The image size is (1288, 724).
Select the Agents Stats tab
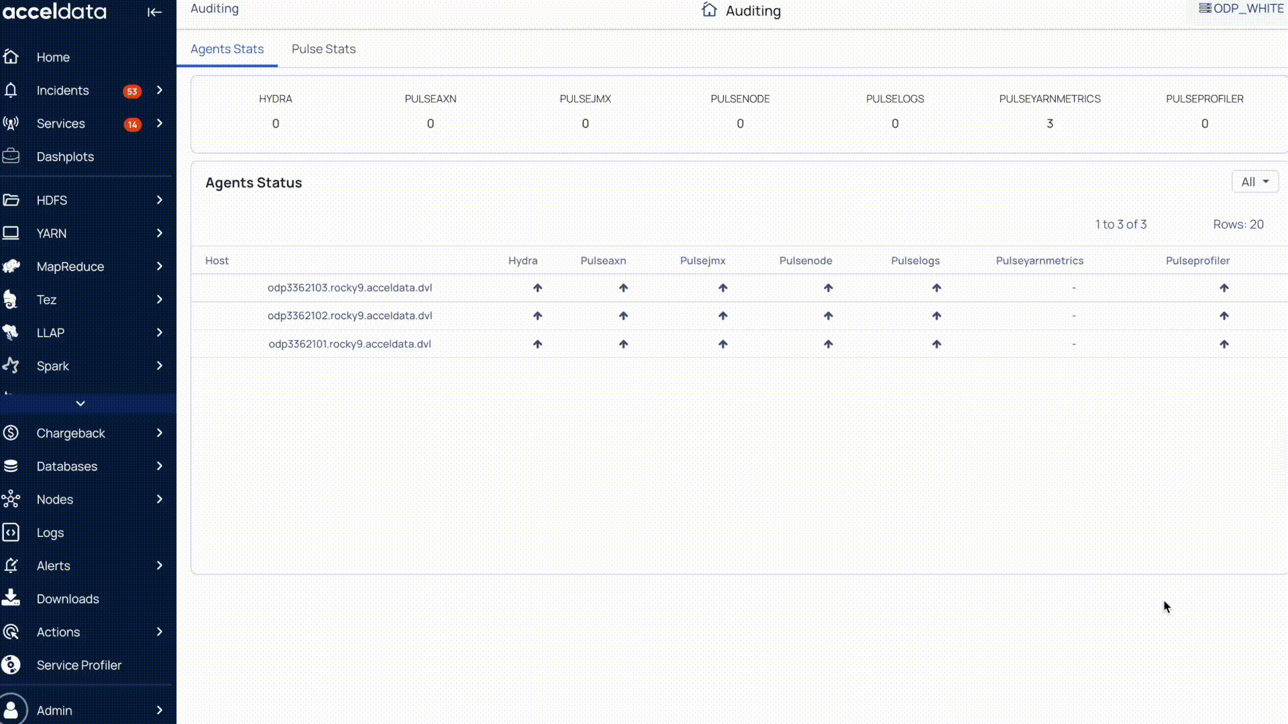click(x=227, y=49)
